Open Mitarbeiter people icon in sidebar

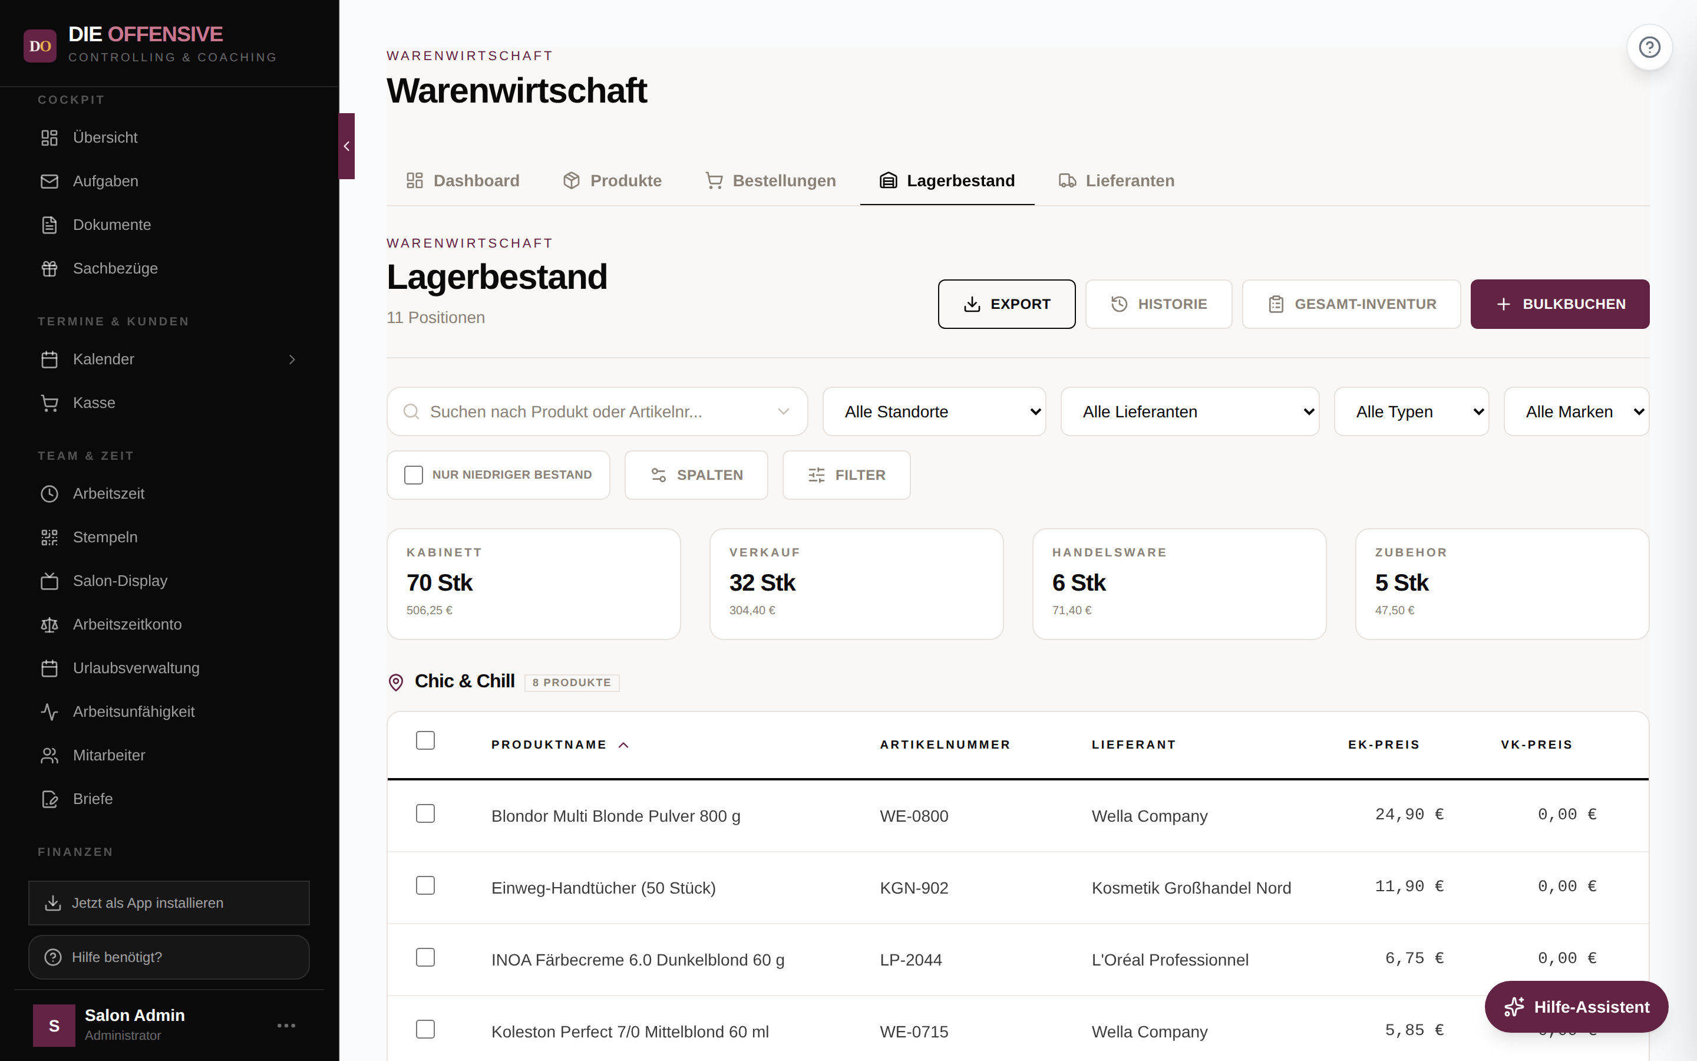(x=49, y=755)
